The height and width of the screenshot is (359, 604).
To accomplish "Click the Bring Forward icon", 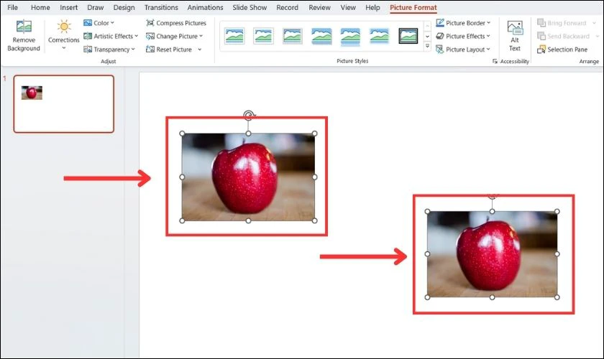I will pos(541,23).
